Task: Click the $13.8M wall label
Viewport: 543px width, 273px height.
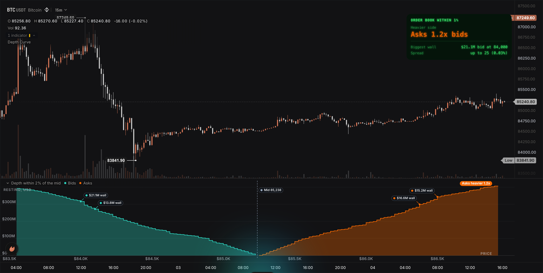Action: [x=111, y=203]
